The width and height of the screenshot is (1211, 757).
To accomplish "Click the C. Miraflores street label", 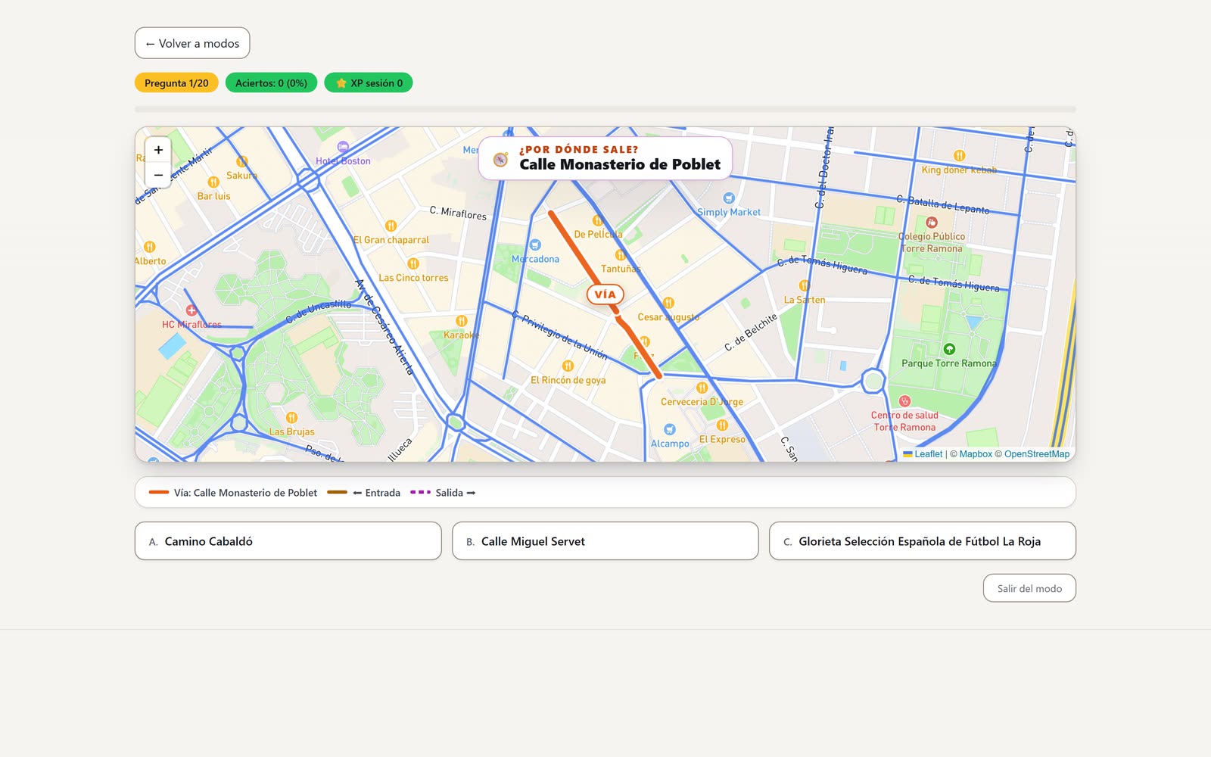I will (x=458, y=213).
